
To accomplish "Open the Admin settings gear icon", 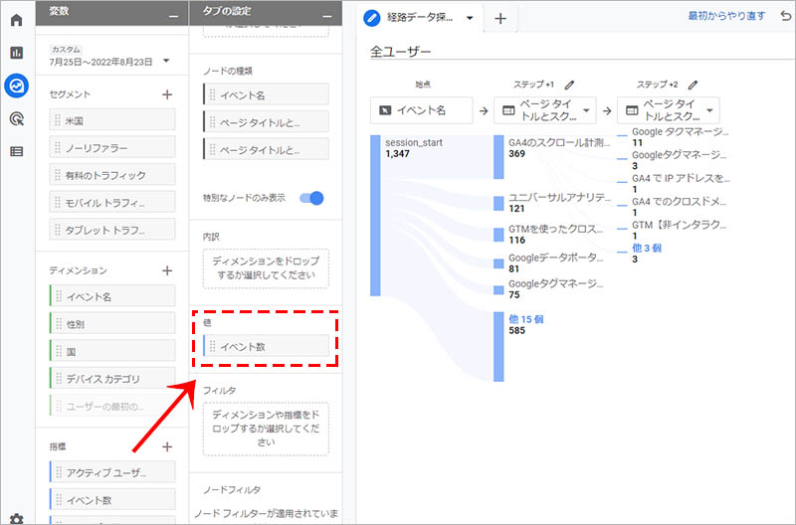I will (16, 518).
